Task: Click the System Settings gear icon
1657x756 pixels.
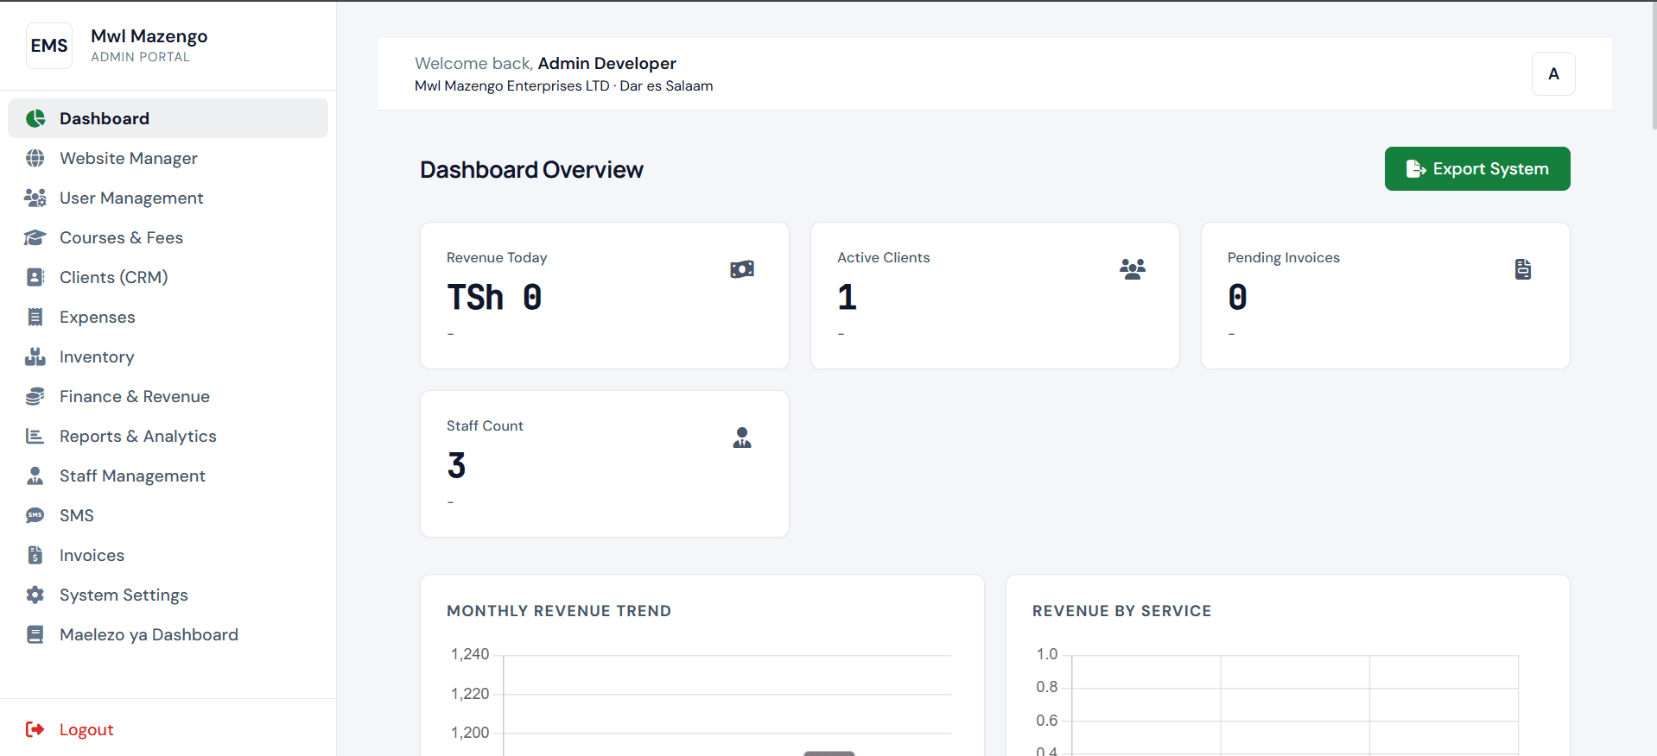Action: [x=35, y=595]
